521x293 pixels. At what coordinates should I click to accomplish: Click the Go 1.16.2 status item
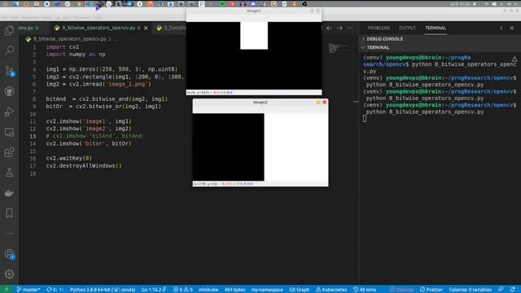(154, 290)
